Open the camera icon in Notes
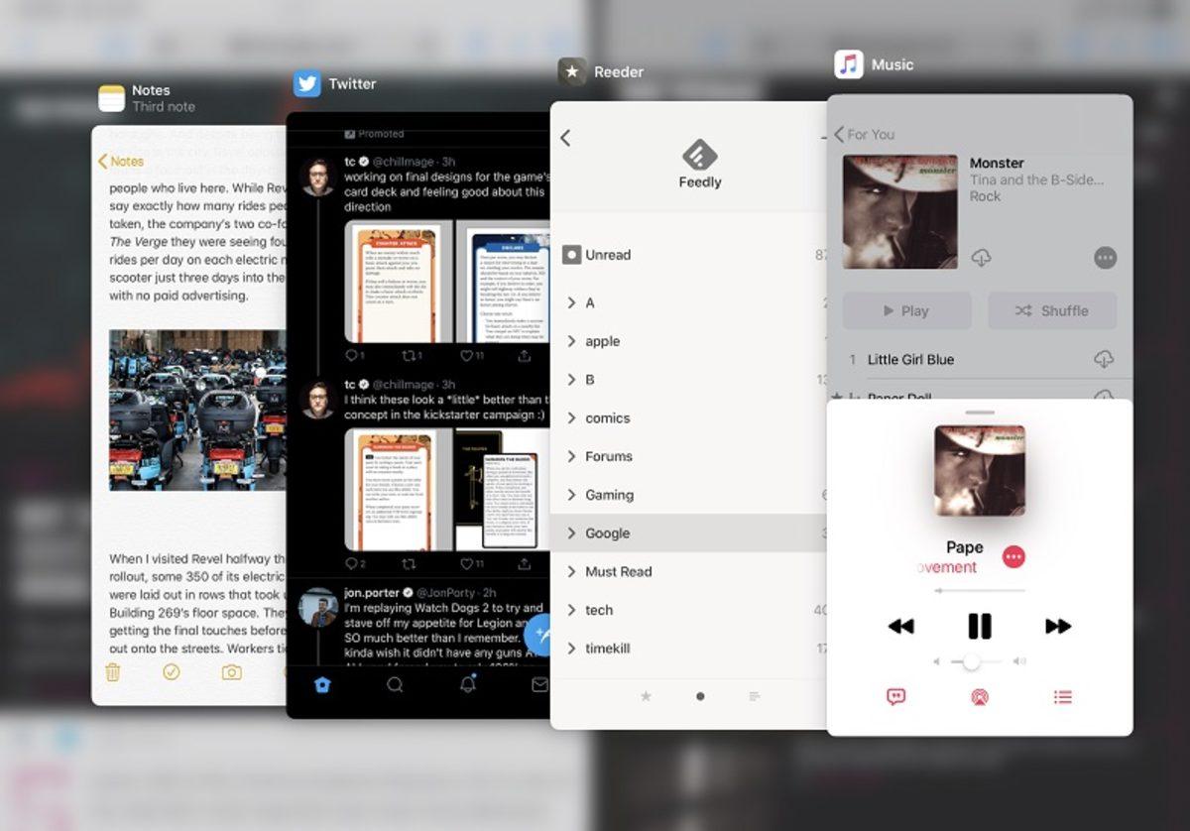This screenshot has width=1190, height=831. pyautogui.click(x=231, y=672)
